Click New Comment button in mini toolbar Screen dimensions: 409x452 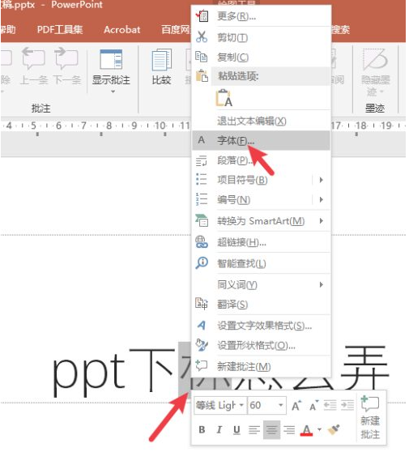(370, 417)
